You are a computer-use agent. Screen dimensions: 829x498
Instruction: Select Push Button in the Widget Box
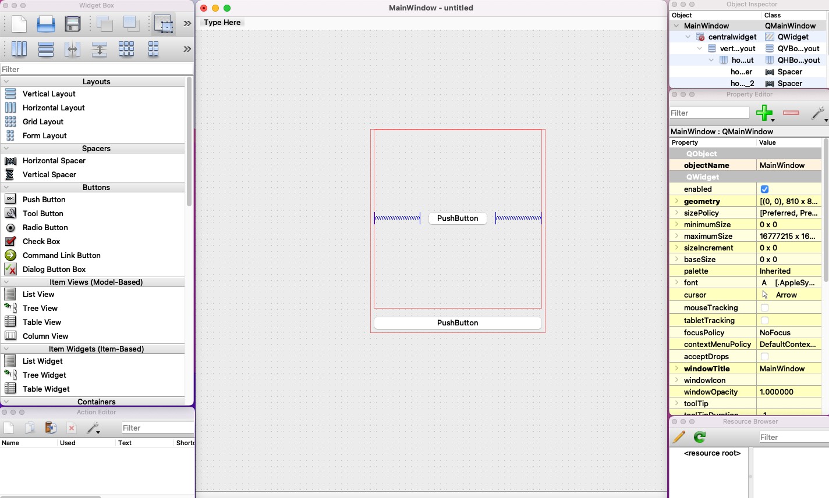pos(44,199)
